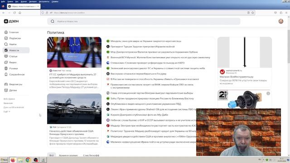
Task: Open FT: ЕС требует от Мадьяра headline
Action: tap(72, 76)
